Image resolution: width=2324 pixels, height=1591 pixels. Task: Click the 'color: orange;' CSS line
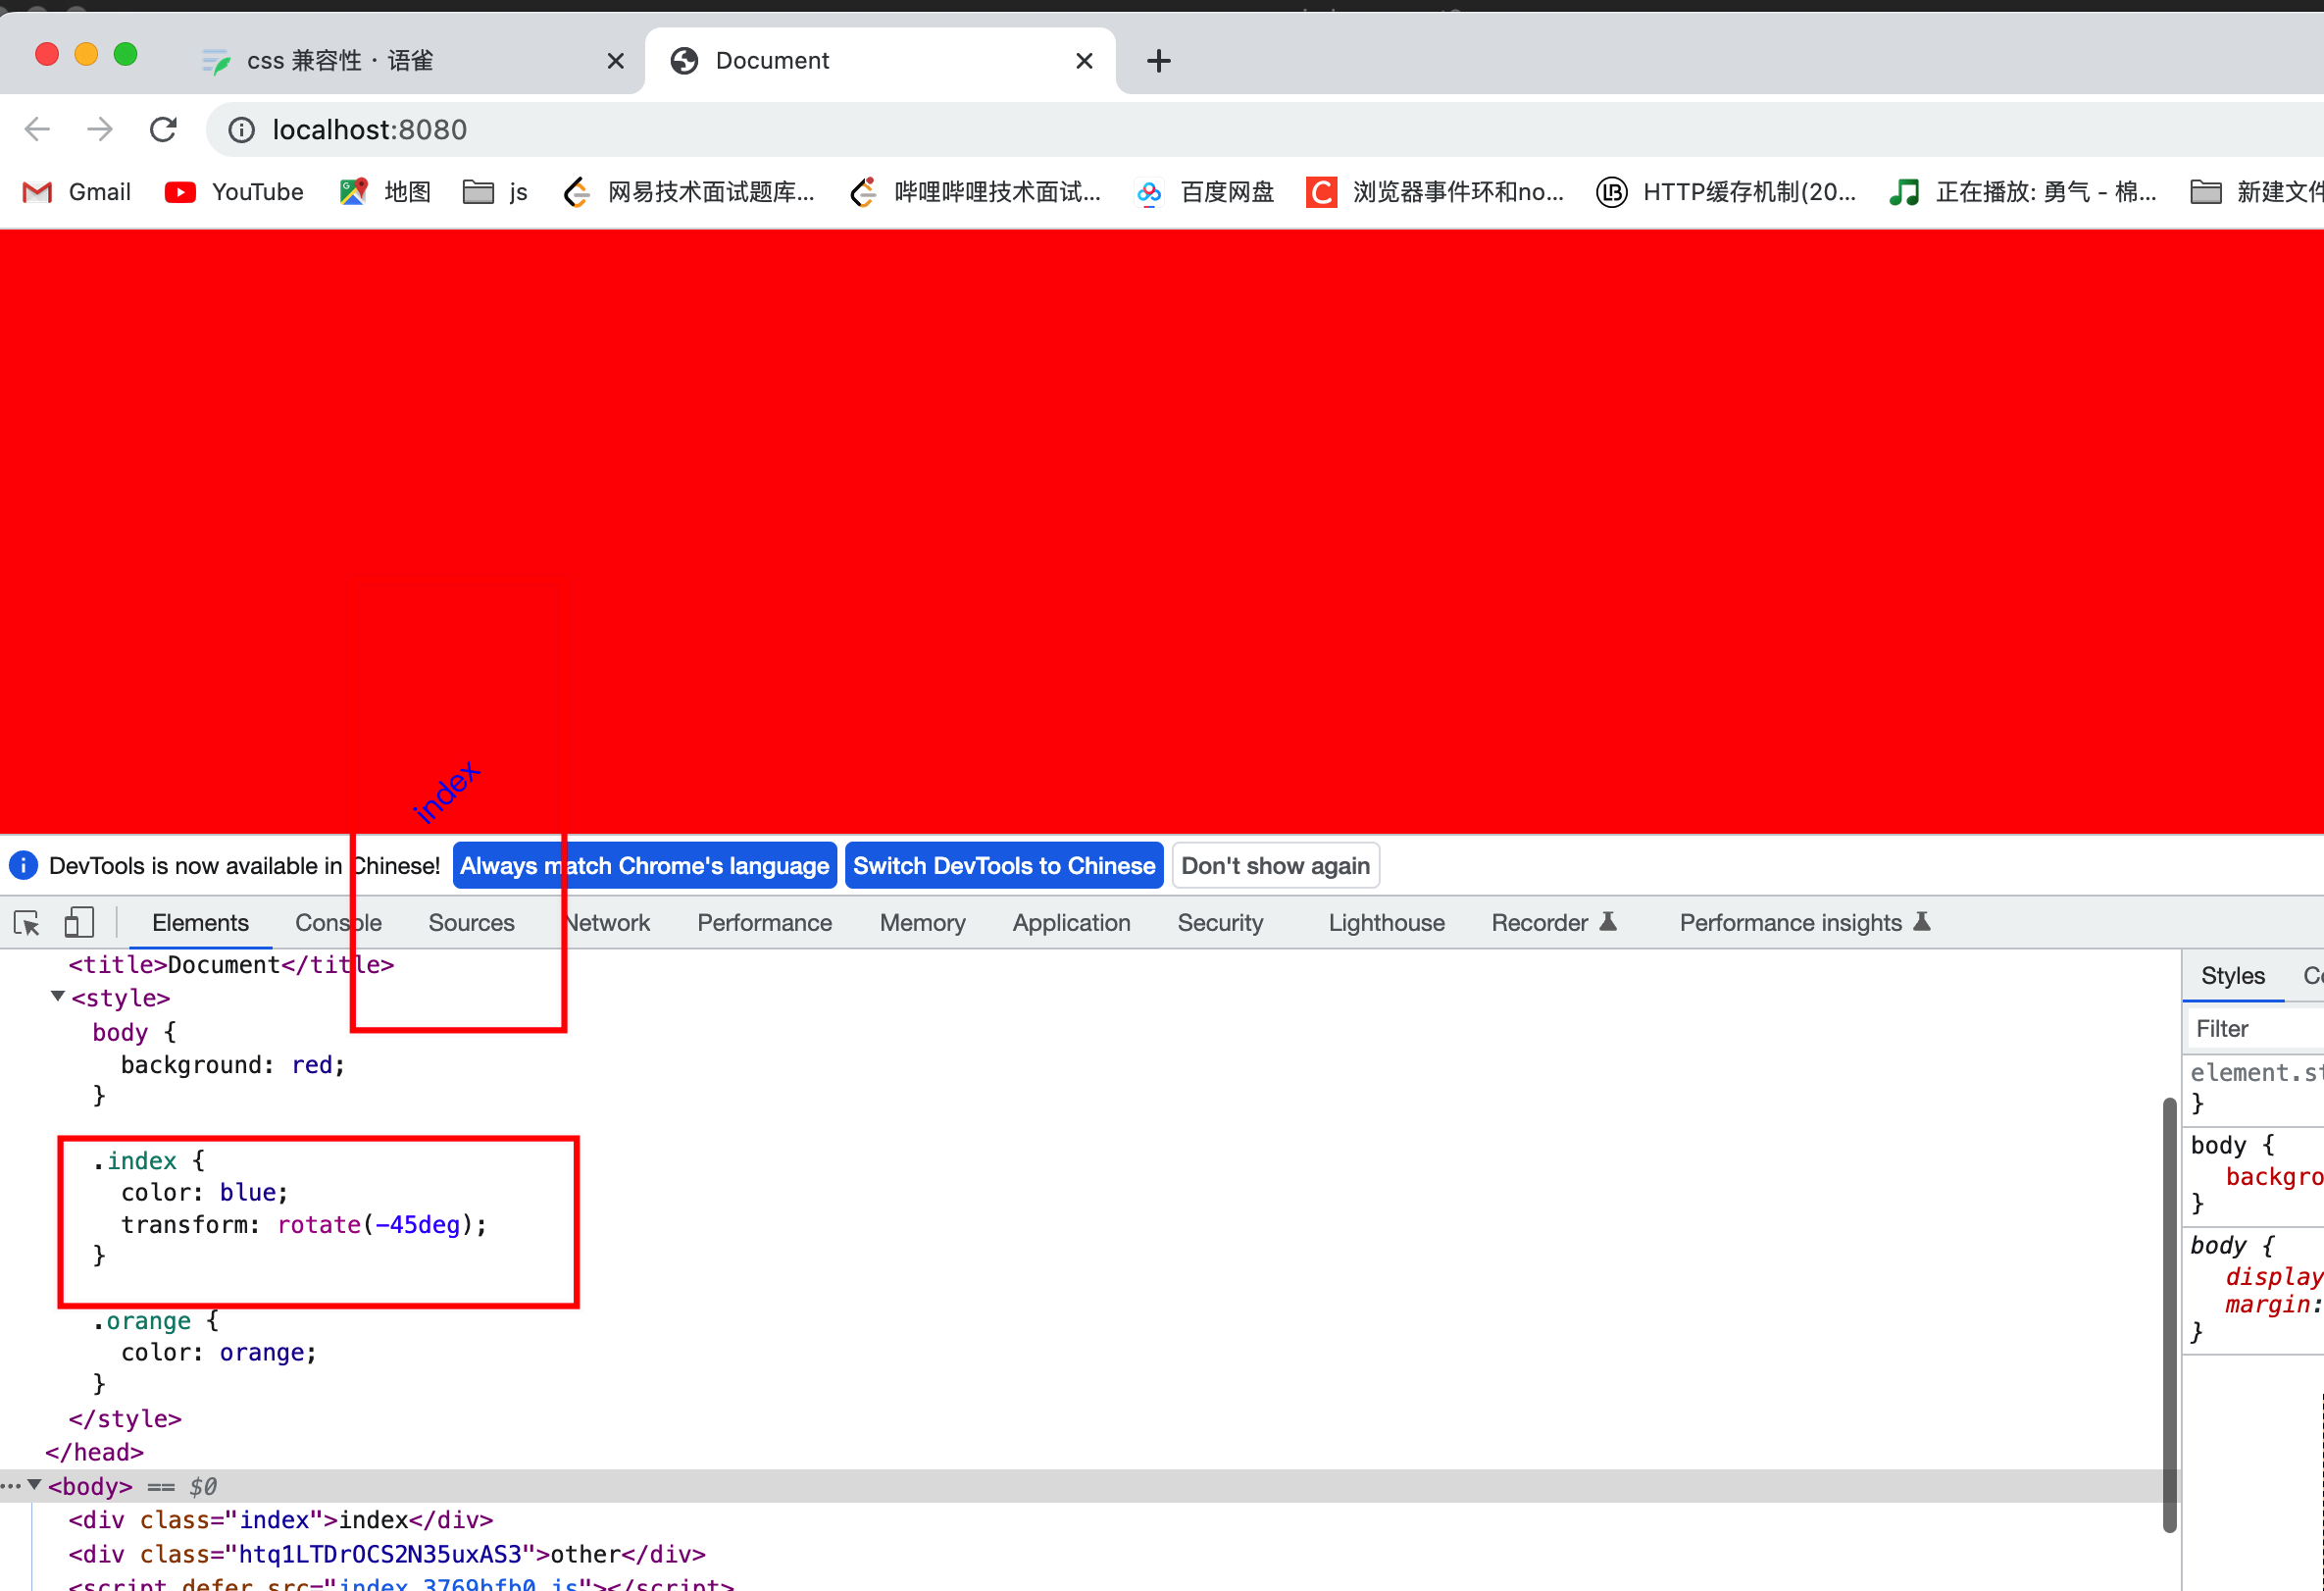click(x=219, y=1353)
